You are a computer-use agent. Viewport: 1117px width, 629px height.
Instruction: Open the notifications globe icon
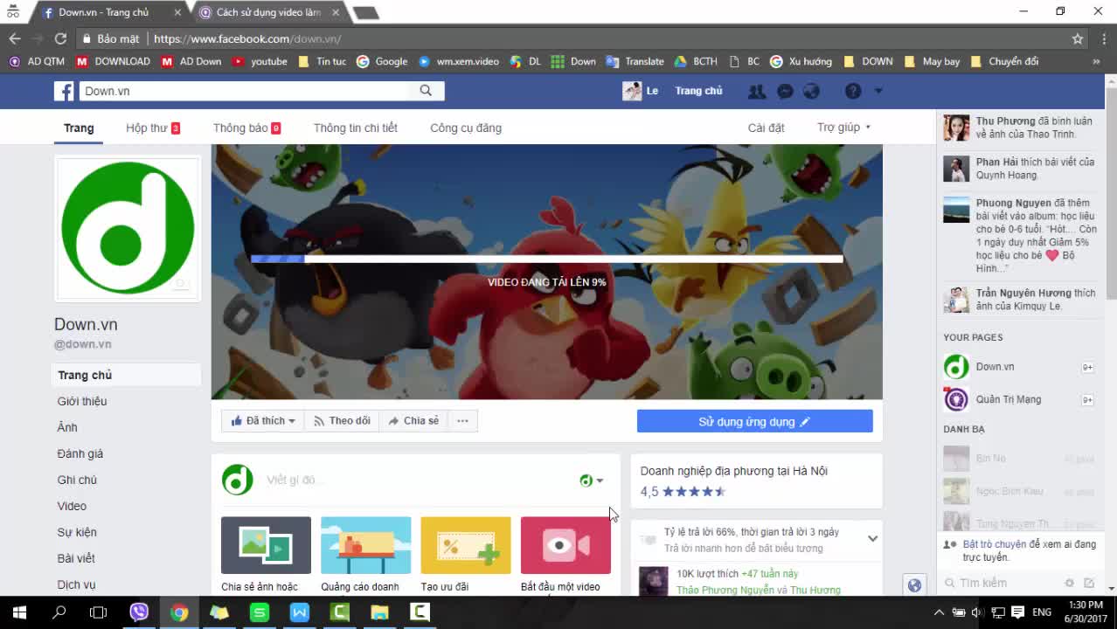pyautogui.click(x=811, y=91)
